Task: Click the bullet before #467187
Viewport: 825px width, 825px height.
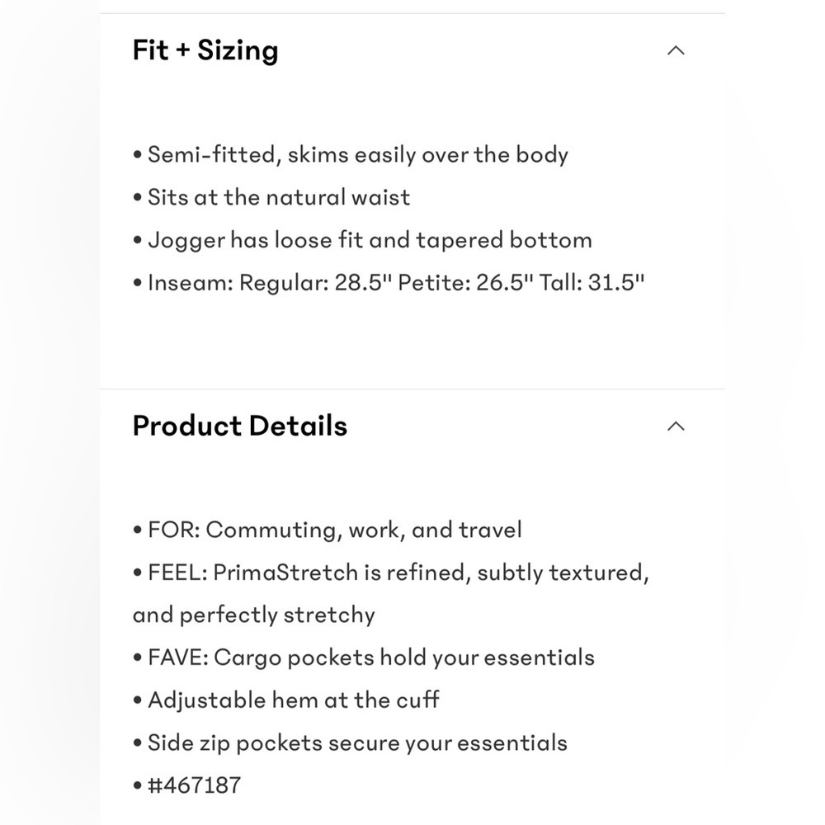Action: tap(137, 786)
